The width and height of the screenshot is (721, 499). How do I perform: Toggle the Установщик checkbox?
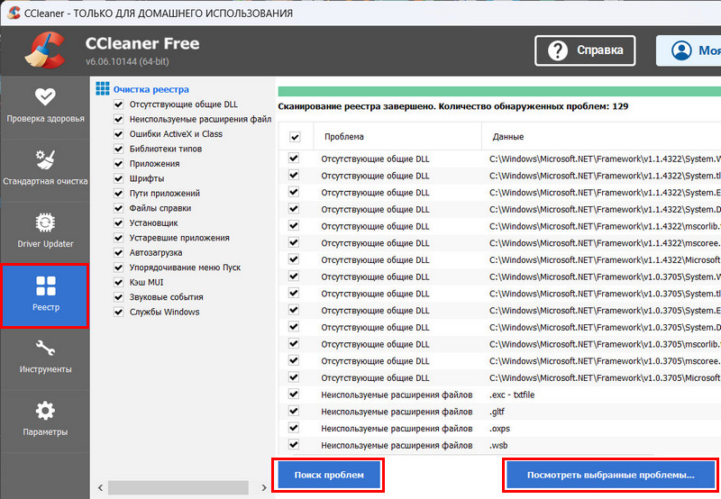point(119,222)
